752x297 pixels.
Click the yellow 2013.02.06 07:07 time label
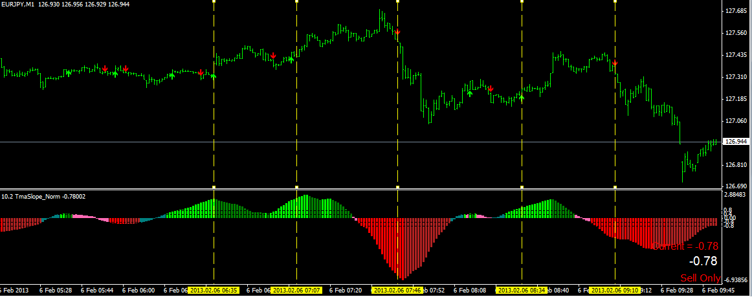pyautogui.click(x=296, y=291)
